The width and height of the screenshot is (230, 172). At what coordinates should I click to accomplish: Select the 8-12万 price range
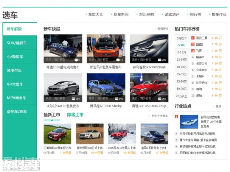[182, 52]
